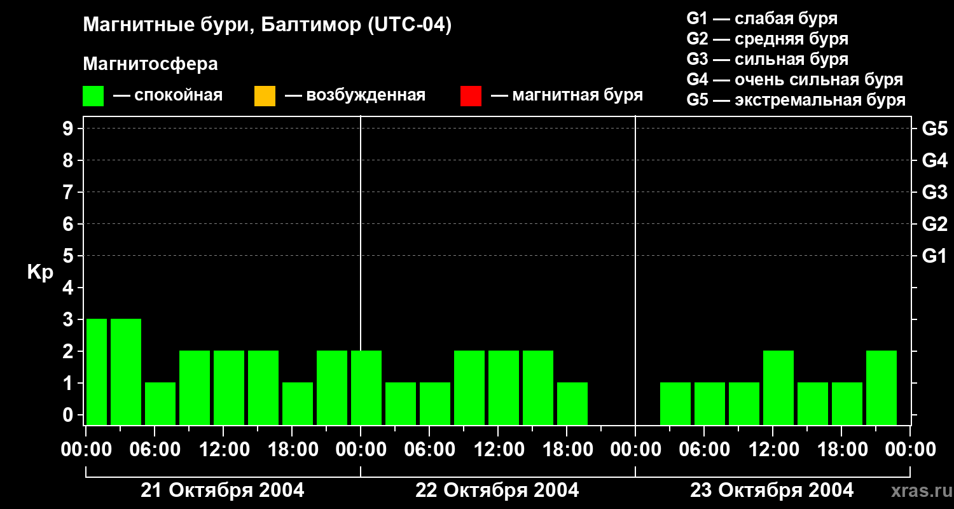Click the green 'спокойная' legend swatch
This screenshot has height=509, width=954.
coord(93,96)
